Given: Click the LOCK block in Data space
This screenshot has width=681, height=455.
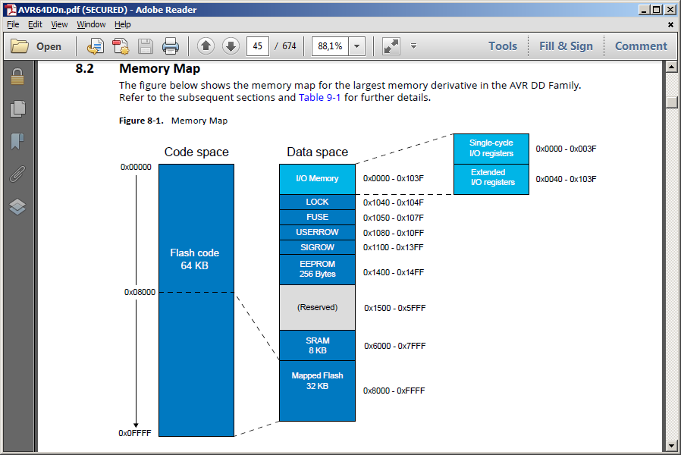Looking at the screenshot, I should (x=317, y=202).
